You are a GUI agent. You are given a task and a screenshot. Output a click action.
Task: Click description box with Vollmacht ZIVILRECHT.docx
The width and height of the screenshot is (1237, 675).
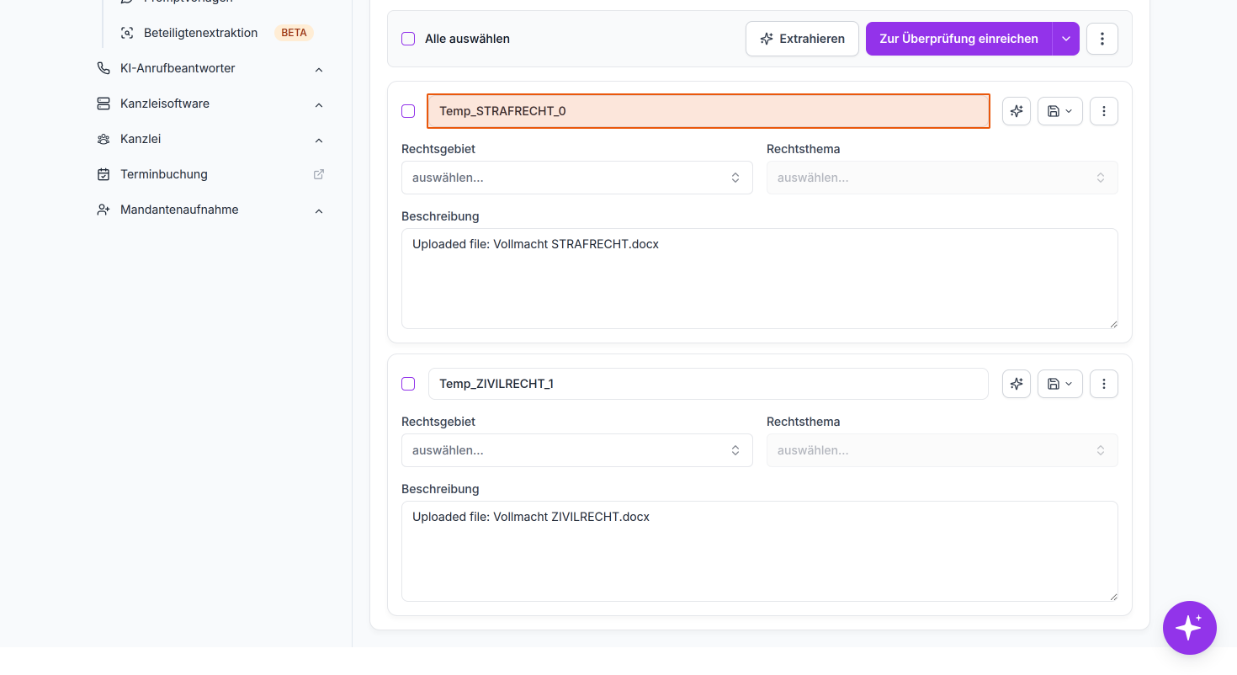coord(760,551)
